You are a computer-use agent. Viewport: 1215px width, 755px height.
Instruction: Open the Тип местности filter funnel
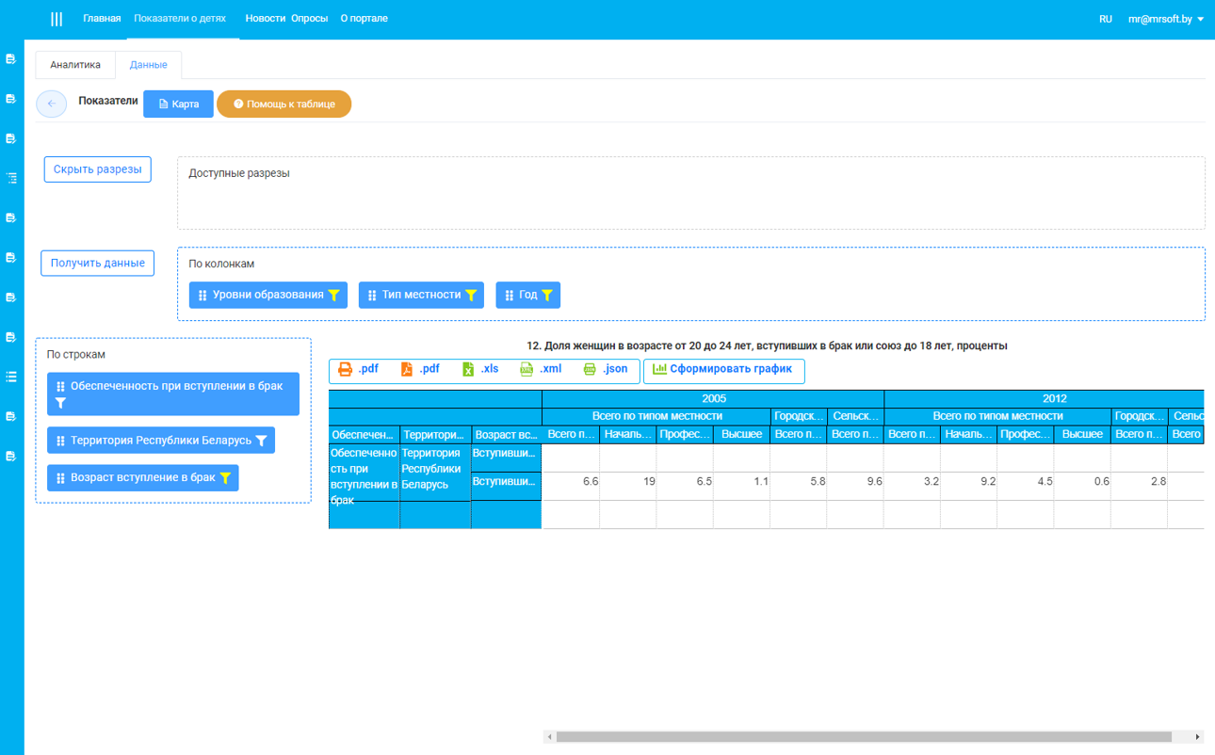(471, 296)
